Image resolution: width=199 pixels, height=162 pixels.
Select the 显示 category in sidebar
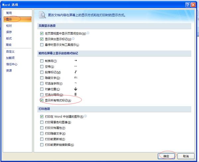point(18,19)
